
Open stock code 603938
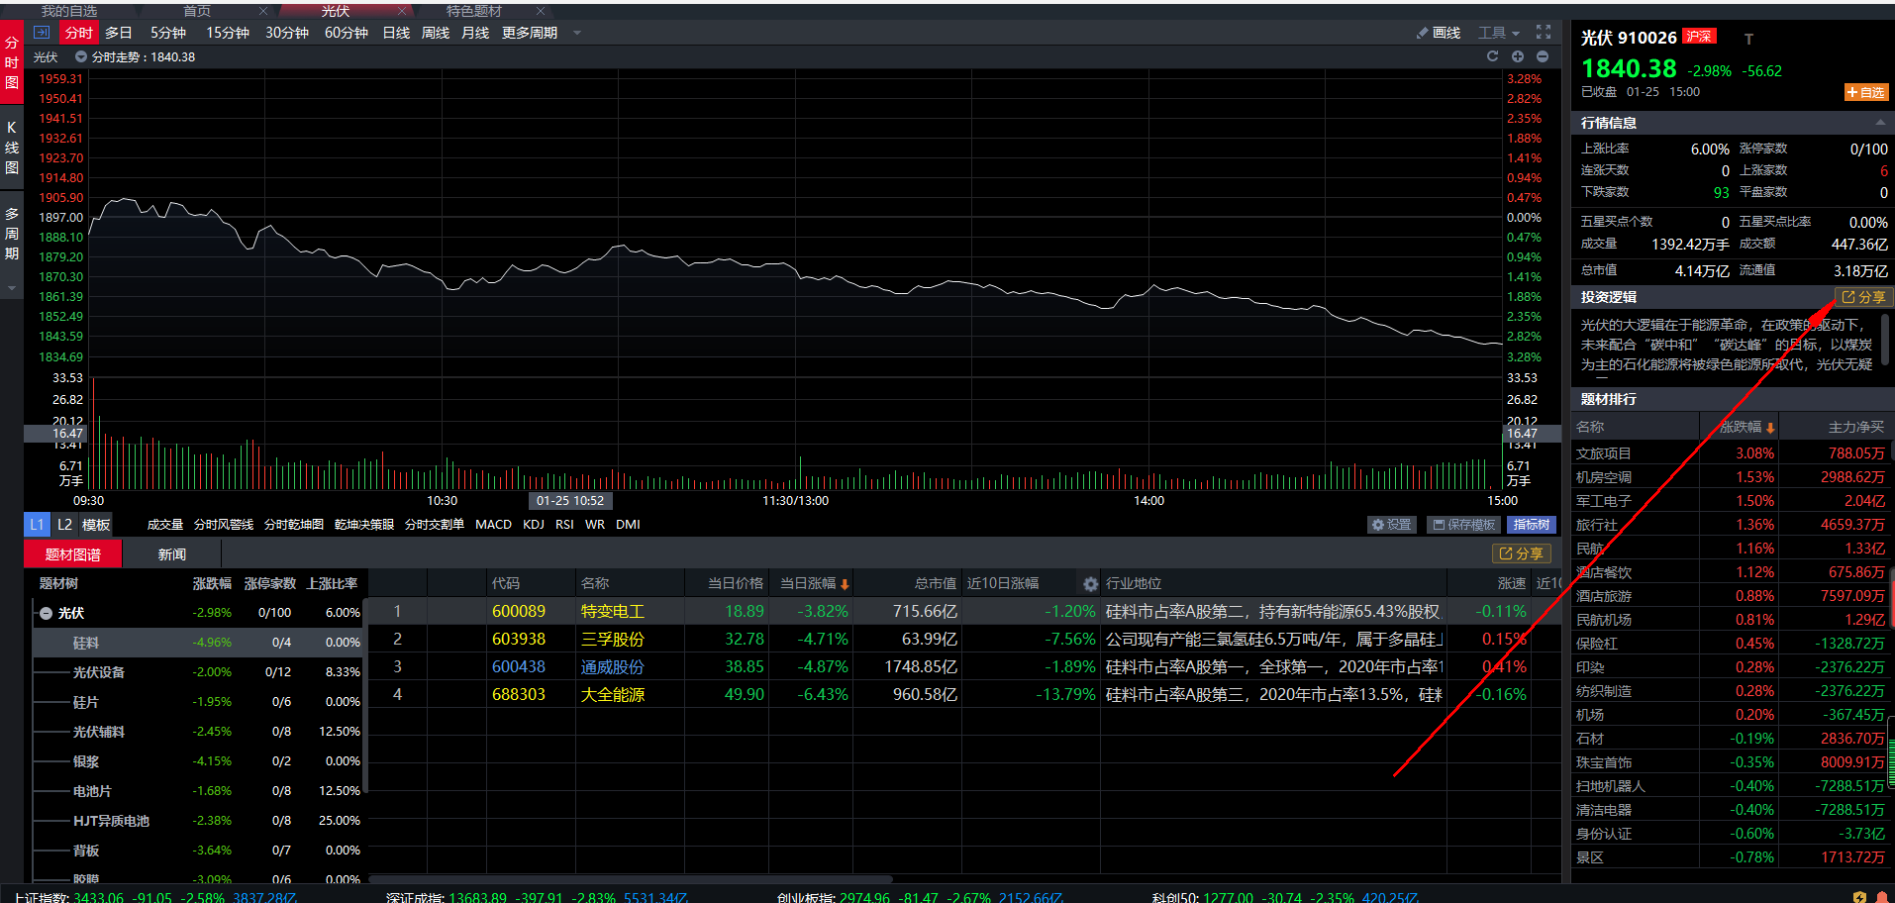(x=519, y=640)
